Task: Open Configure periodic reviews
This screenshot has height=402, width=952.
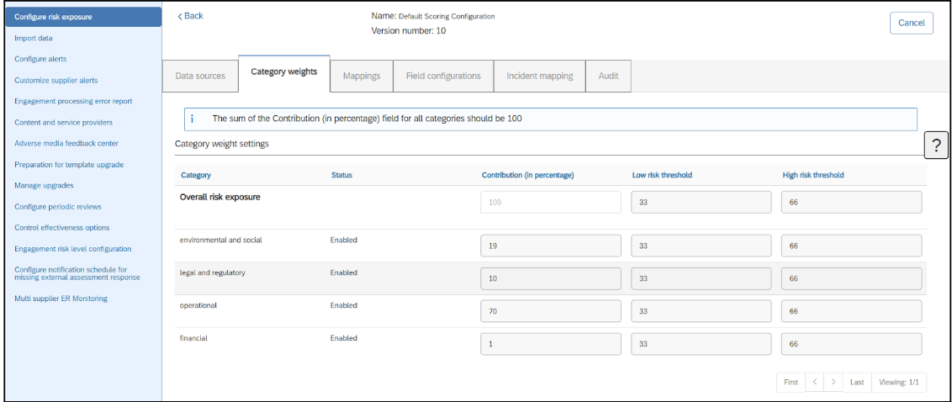Action: 58,206
